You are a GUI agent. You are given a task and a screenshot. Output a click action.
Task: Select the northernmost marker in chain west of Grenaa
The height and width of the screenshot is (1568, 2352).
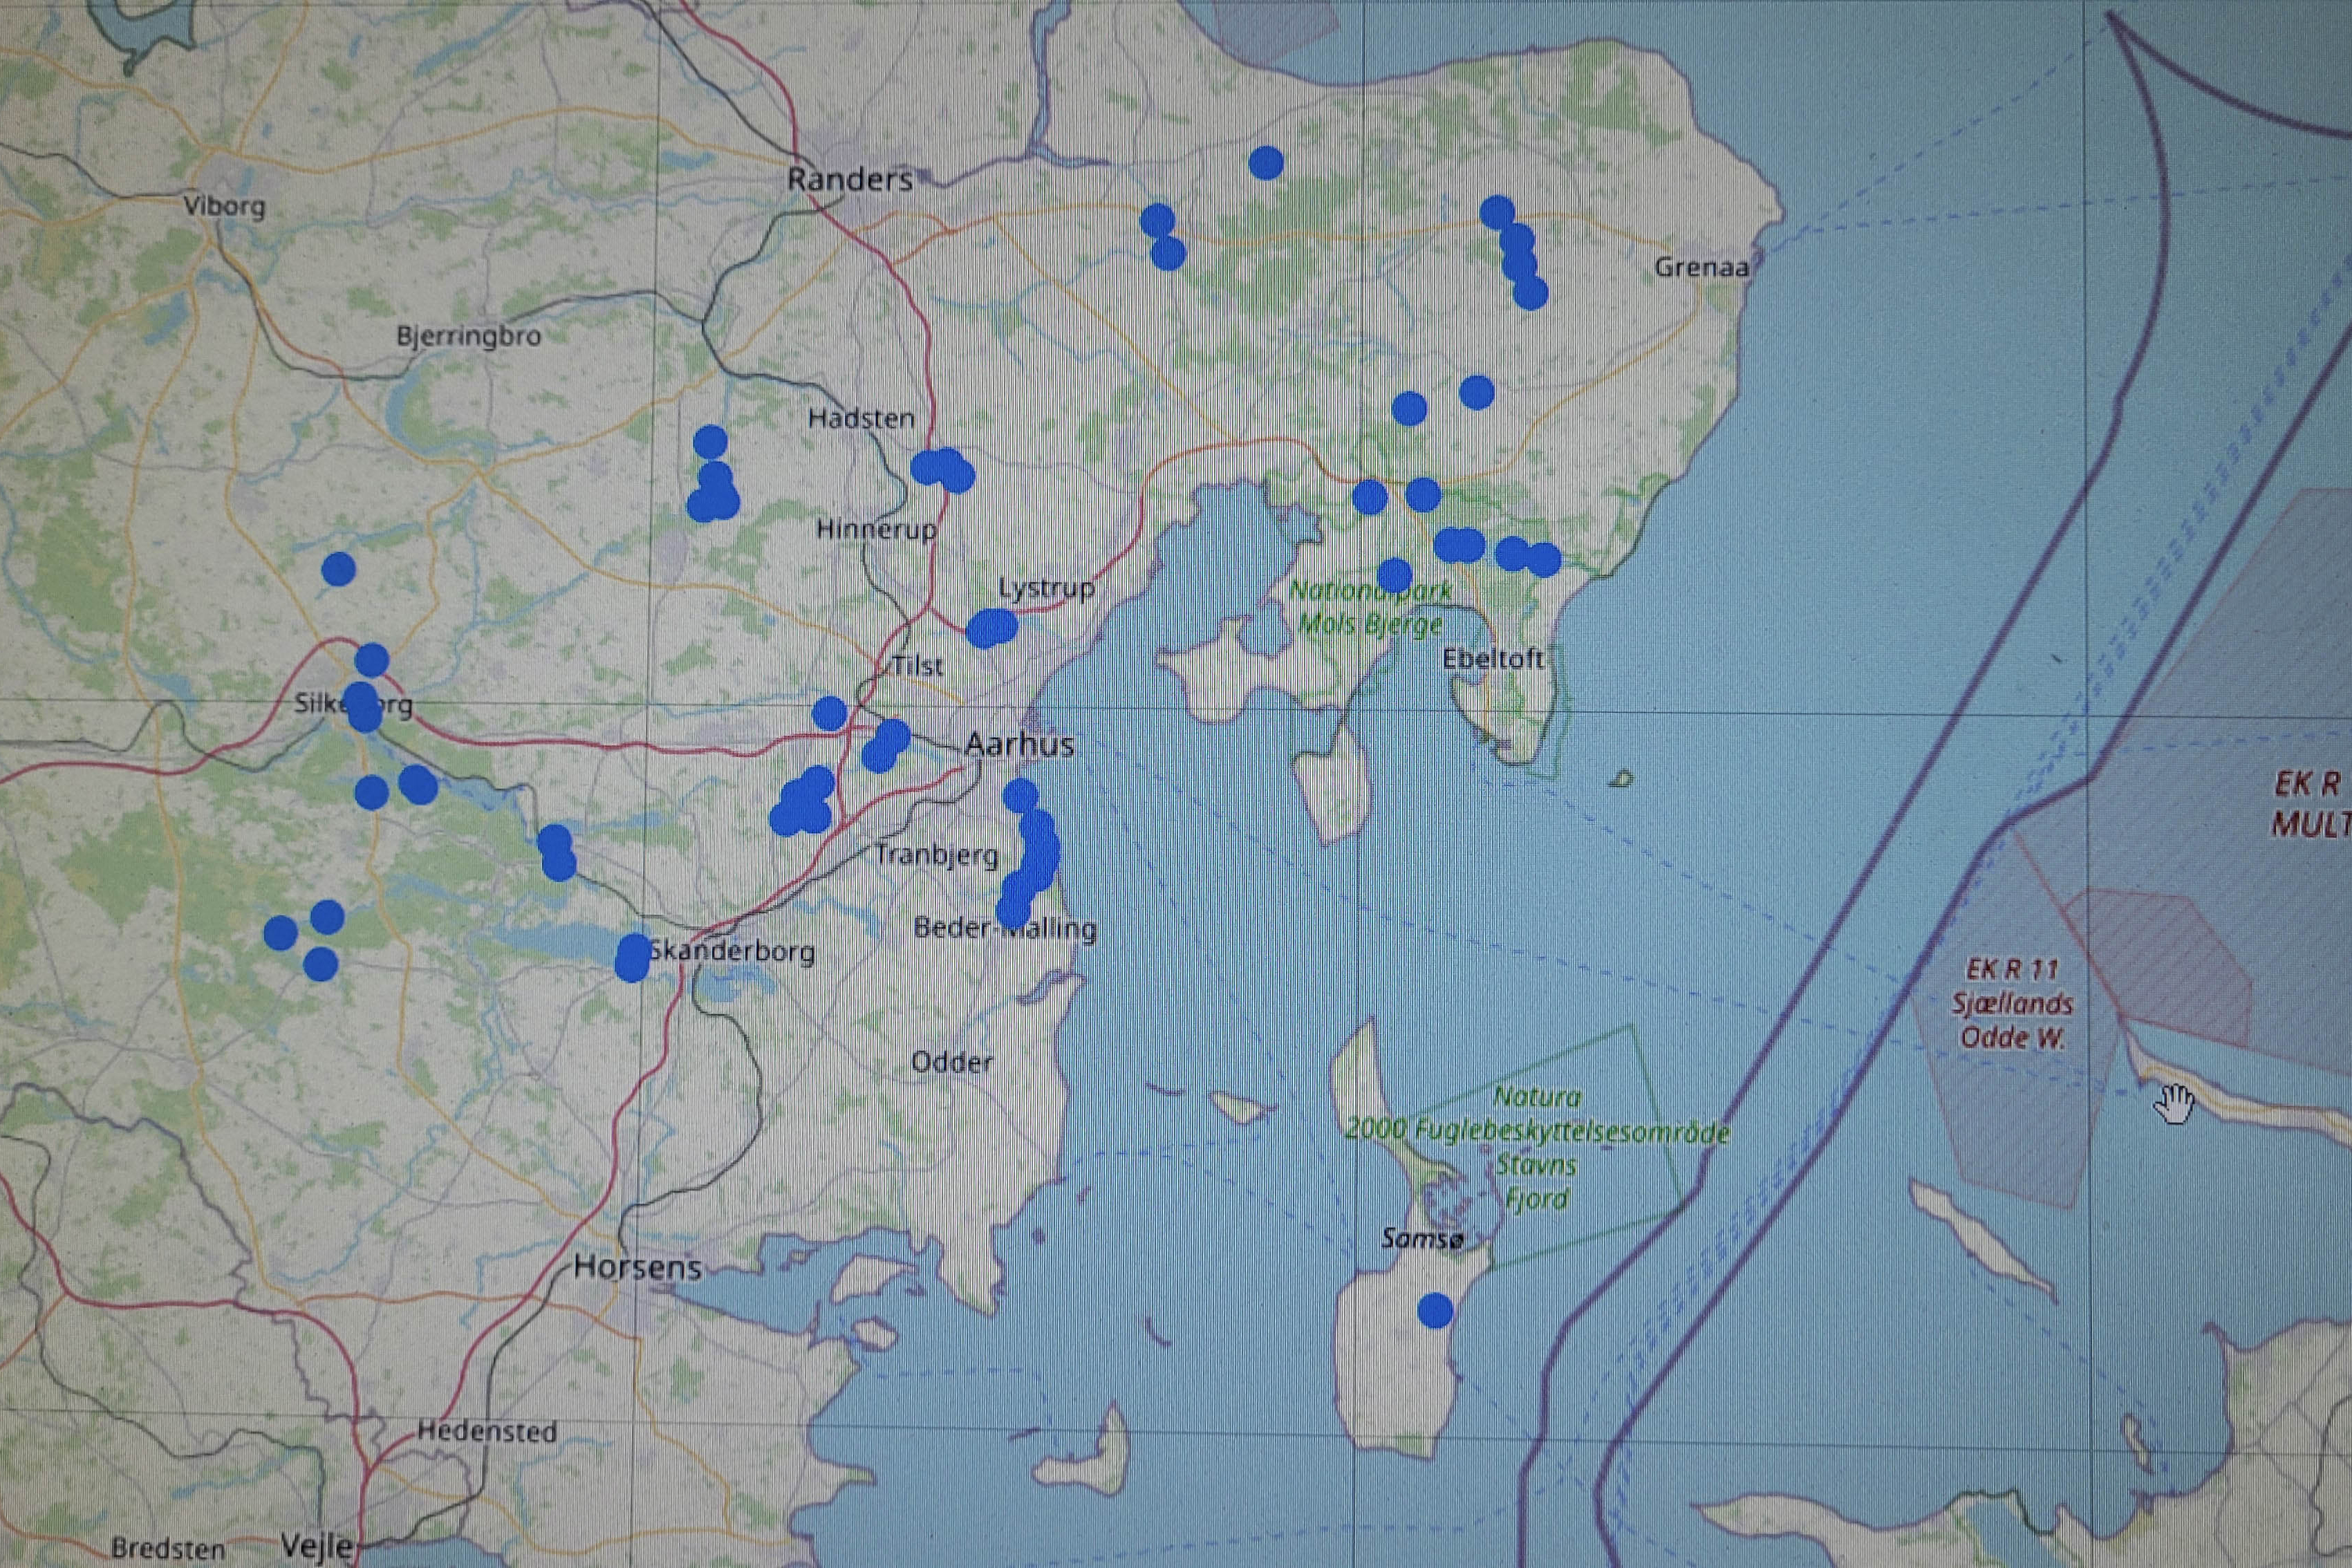(x=1497, y=212)
